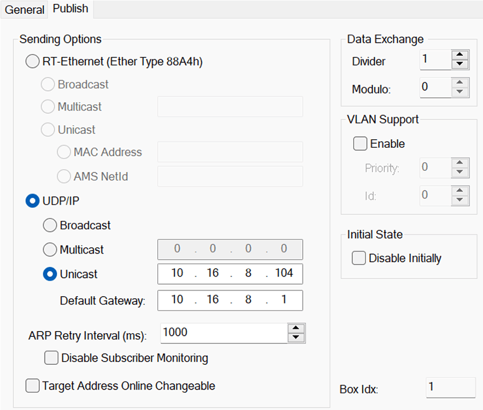This screenshot has width=483, height=410.
Task: Lower ARP Retry Interval with down arrow
Action: click(x=296, y=337)
